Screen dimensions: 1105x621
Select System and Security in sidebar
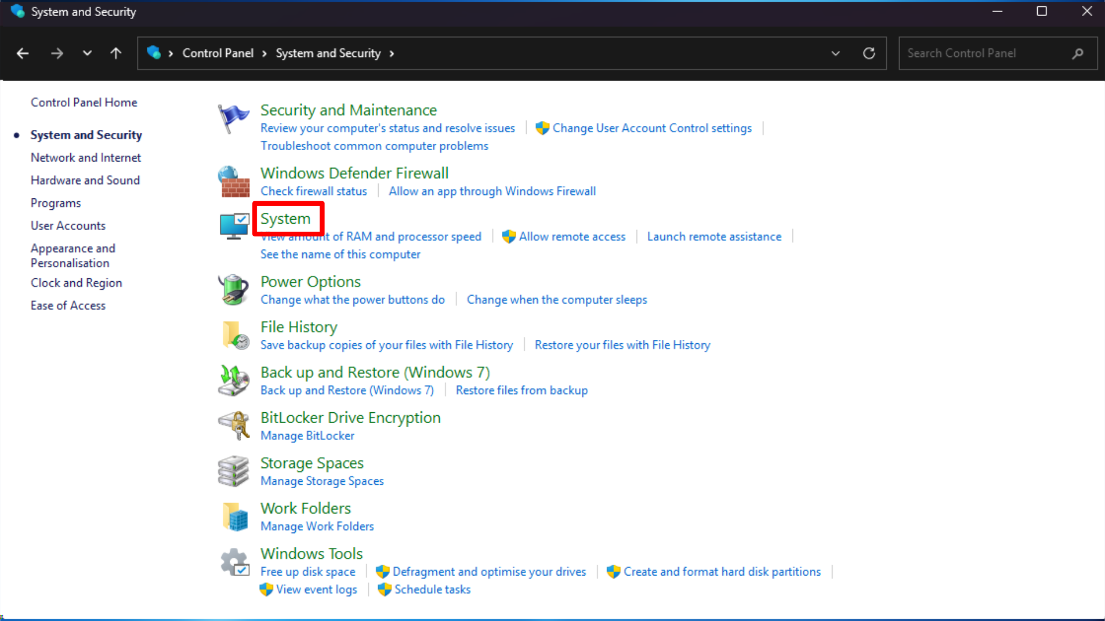pos(86,135)
